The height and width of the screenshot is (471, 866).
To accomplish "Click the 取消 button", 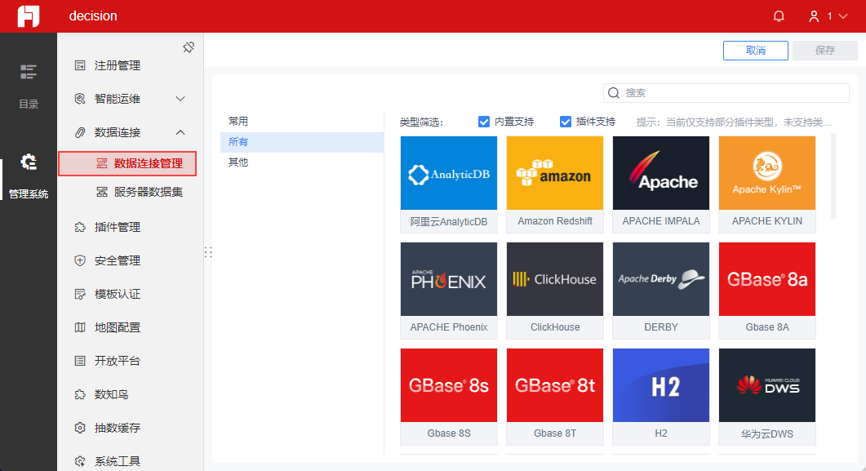I will click(x=756, y=51).
